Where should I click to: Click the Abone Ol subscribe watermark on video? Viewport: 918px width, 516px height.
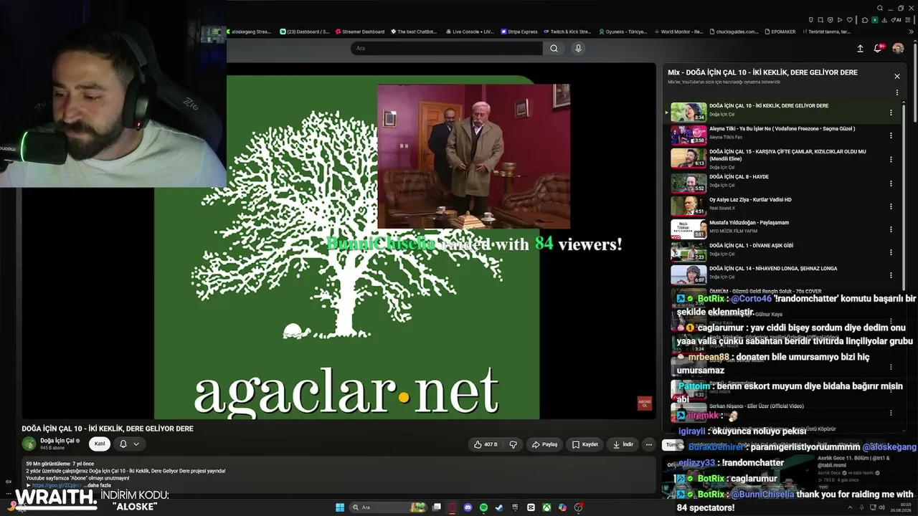645,403
